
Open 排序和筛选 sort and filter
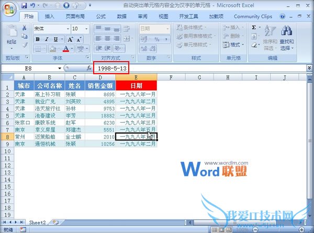tap(270, 38)
